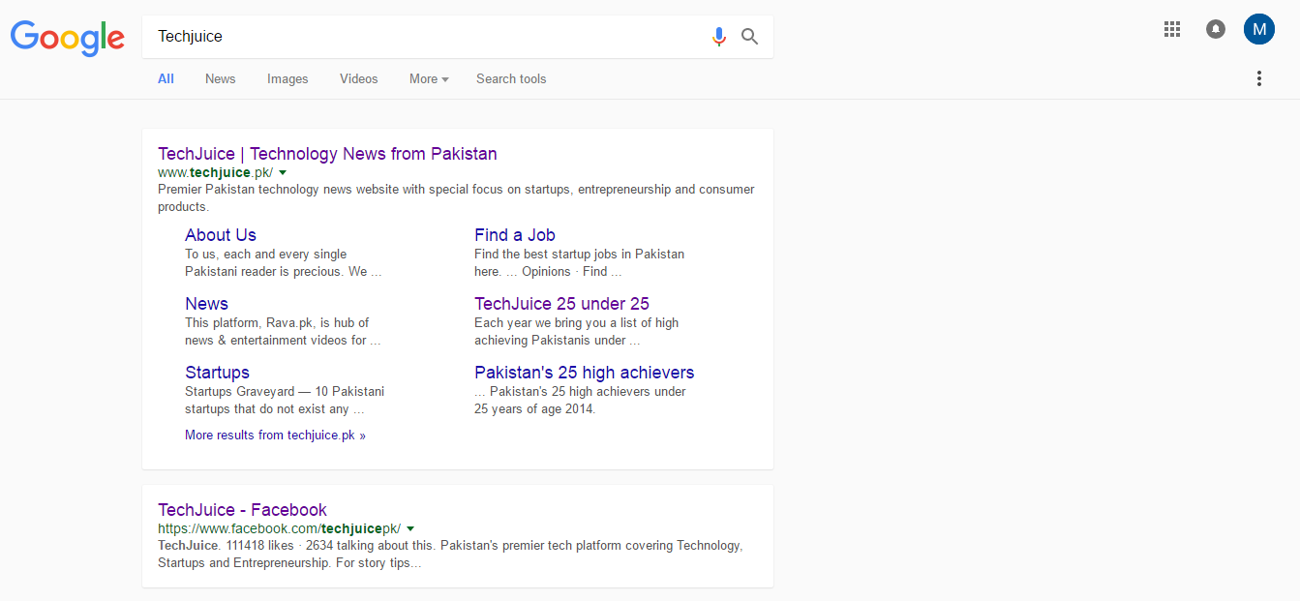Open the account avatar with letter M
Image resolution: width=1300 pixels, height=601 pixels.
tap(1259, 29)
